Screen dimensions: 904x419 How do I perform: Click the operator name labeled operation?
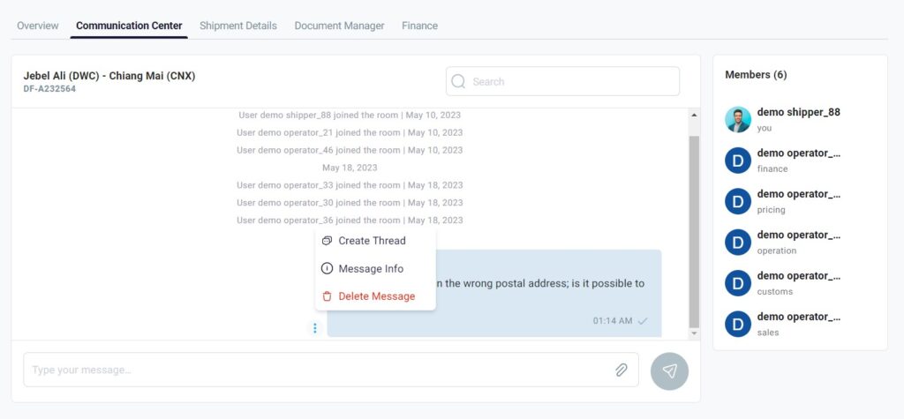[798, 236]
